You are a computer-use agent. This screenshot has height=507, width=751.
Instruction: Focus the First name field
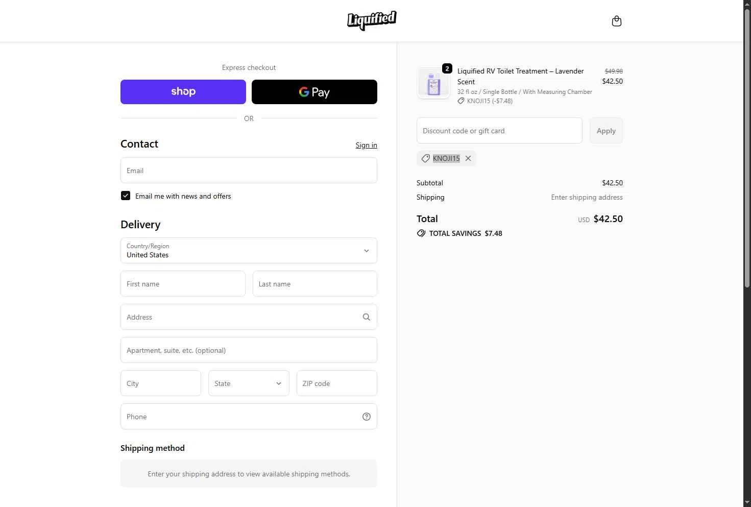183,284
